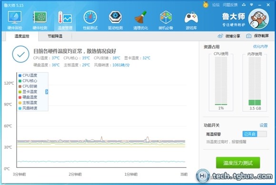Click the 鲁大师 5.15 title text

[14, 5]
